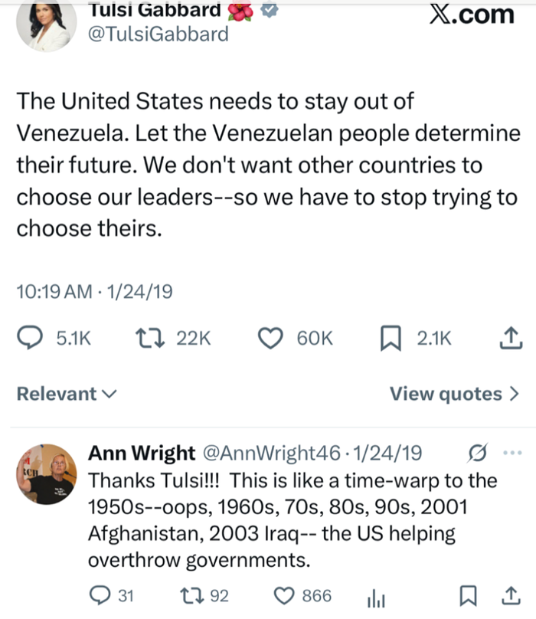The image size is (536, 619).
Task: Reply to Tulsi Gabbard's Venezuela post
Action: [x=29, y=338]
